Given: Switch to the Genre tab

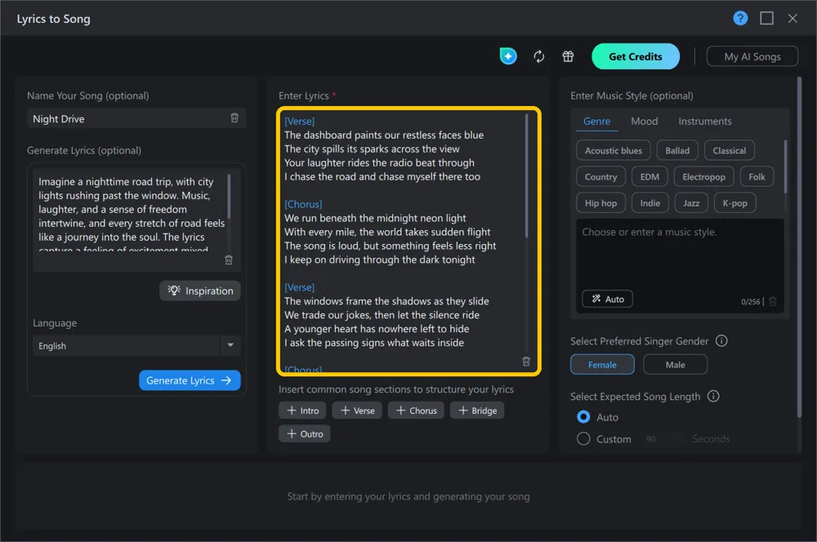Looking at the screenshot, I should click(596, 122).
